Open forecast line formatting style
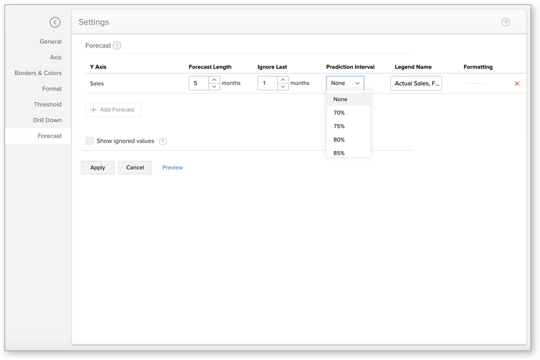The height and width of the screenshot is (360, 540). pos(476,84)
